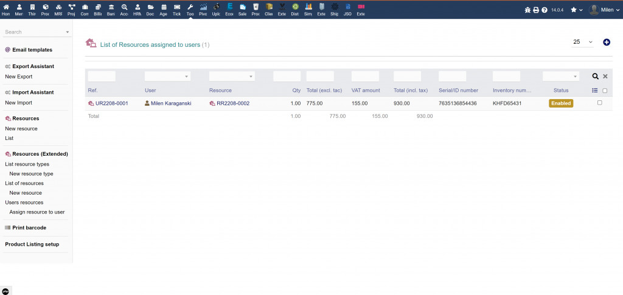
Task: Sort by the Serial/ID number column header
Action: coord(458,90)
